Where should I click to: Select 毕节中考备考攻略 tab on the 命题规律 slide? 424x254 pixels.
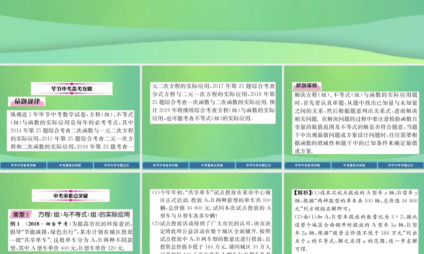point(23,165)
